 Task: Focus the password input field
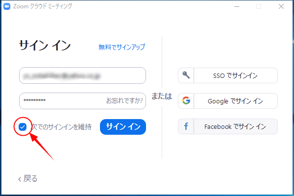82,101
